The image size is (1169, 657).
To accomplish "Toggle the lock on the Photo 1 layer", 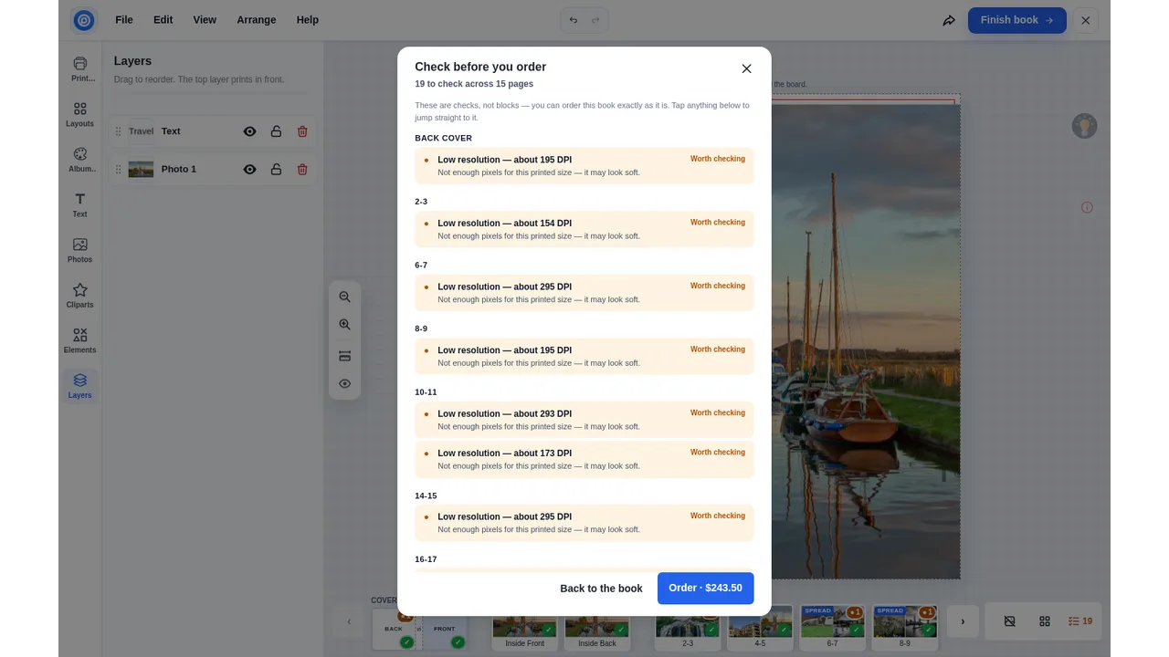I will [x=276, y=170].
